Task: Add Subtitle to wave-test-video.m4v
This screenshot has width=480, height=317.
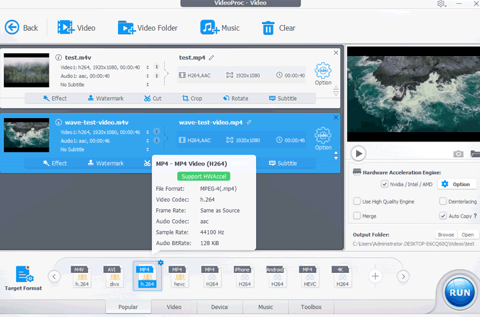Action: [283, 164]
